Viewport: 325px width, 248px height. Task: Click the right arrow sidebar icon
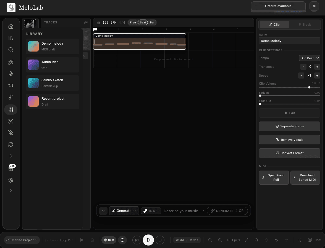point(11,156)
